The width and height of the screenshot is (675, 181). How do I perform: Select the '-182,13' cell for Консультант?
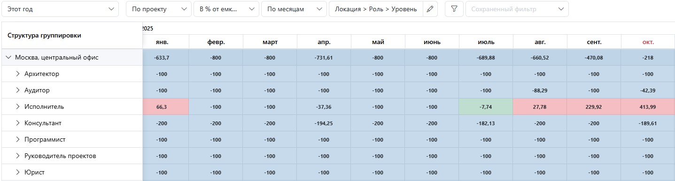click(486, 123)
